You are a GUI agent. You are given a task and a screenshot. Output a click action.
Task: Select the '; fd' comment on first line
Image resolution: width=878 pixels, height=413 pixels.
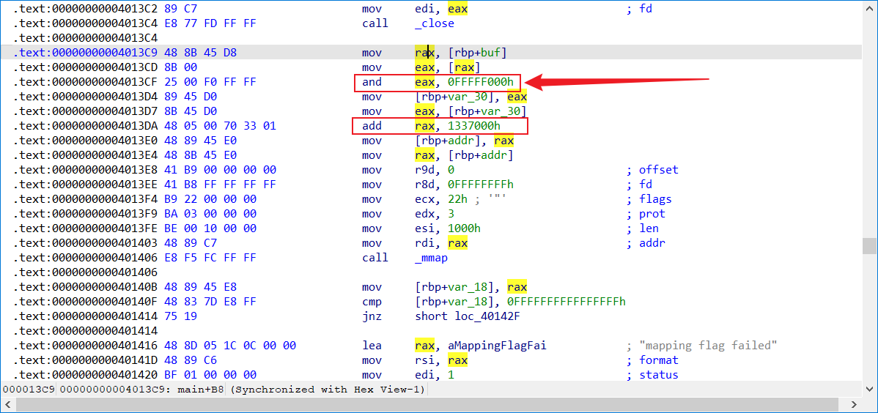(x=639, y=9)
